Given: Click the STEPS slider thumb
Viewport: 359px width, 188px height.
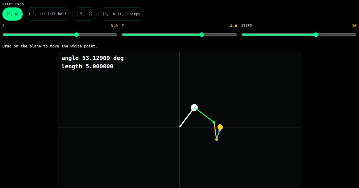Looking at the screenshot, I should point(316,35).
